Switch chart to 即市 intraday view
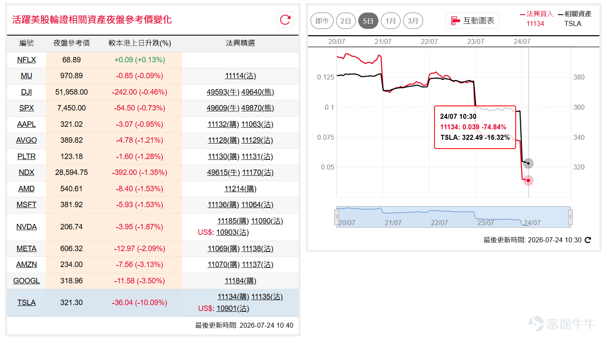 click(322, 21)
